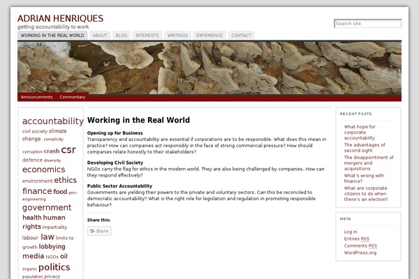
Task: Click the diversity tag
Action: pos(52,160)
